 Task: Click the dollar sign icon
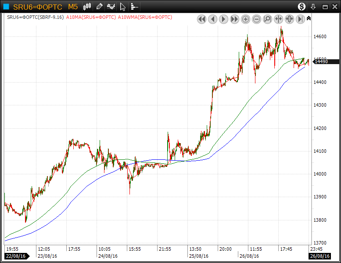[x=302, y=7]
